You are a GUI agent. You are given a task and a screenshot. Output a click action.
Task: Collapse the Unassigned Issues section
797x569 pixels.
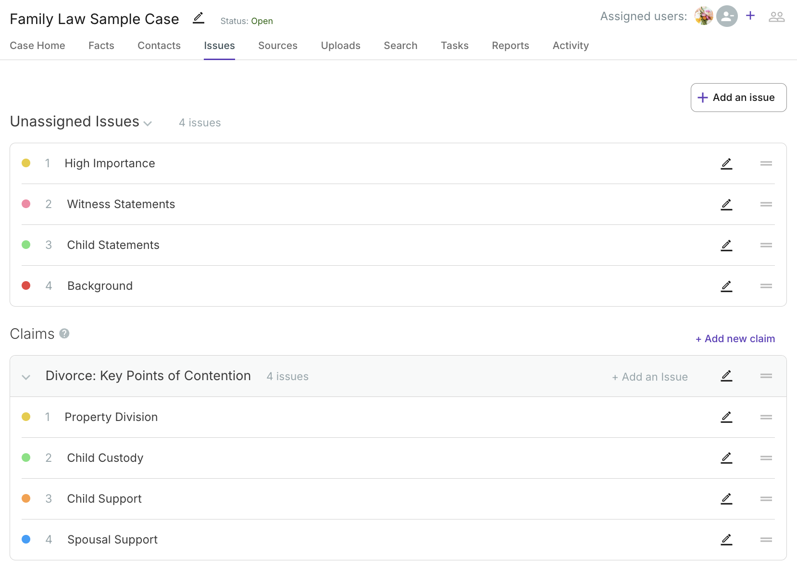tap(147, 124)
